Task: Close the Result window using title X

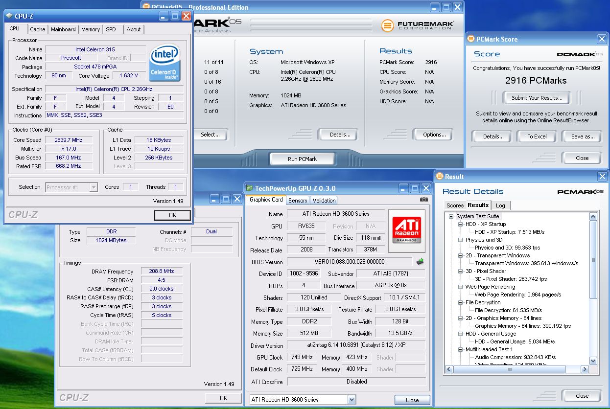Action: 602,177
